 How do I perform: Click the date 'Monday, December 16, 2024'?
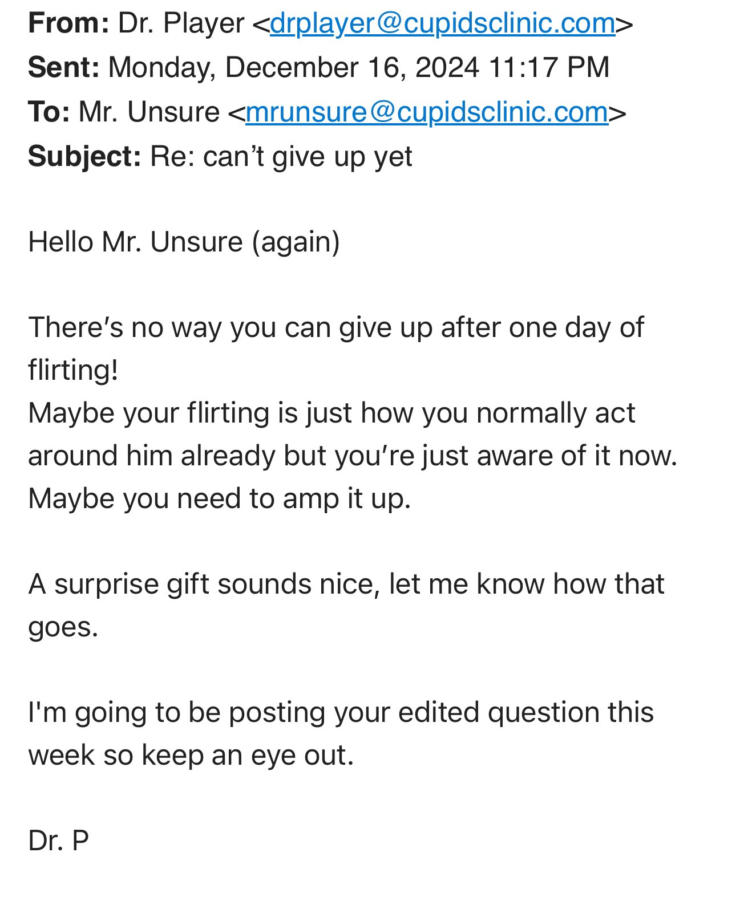coord(294,68)
